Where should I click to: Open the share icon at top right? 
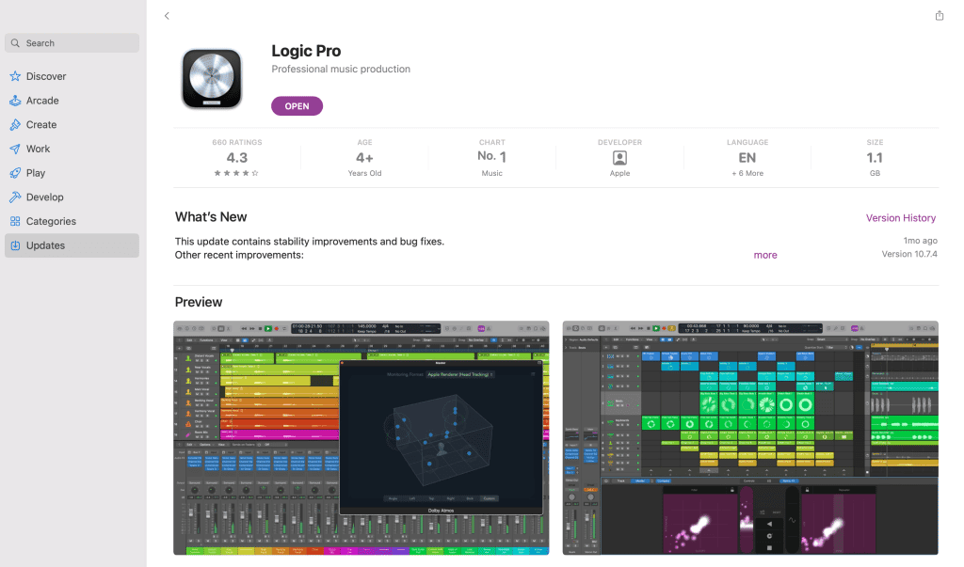[939, 15]
